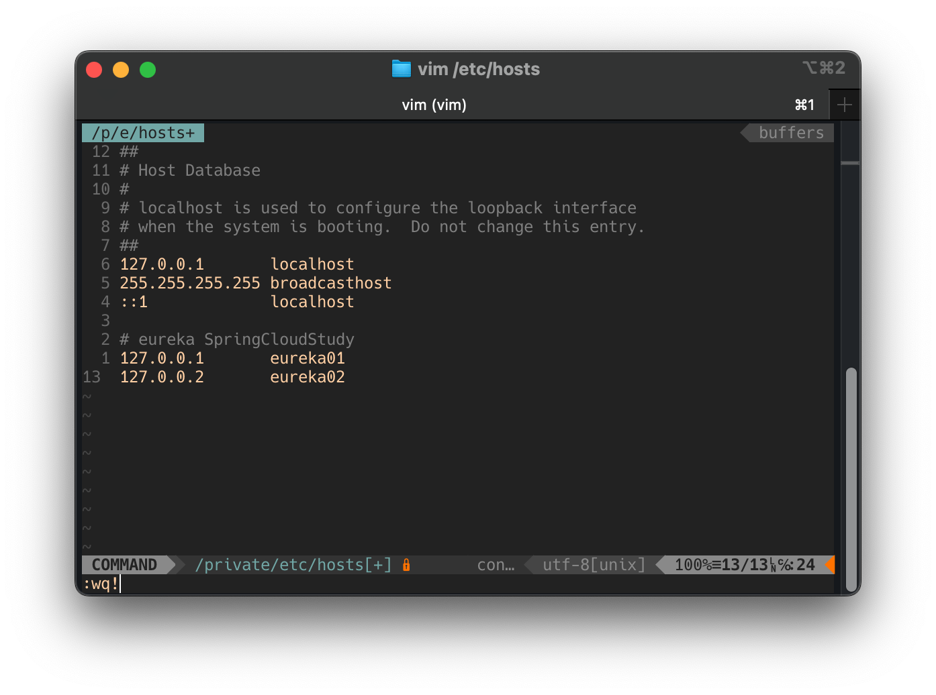Image resolution: width=936 pixels, height=695 pixels.
Task: Click the ⌥⌘2 indicator in the title bar
Action: coord(824,68)
